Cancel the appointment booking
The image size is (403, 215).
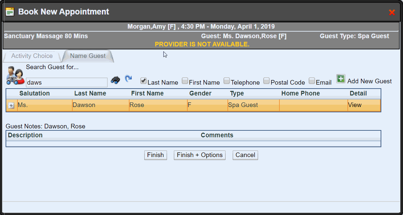coord(245,155)
